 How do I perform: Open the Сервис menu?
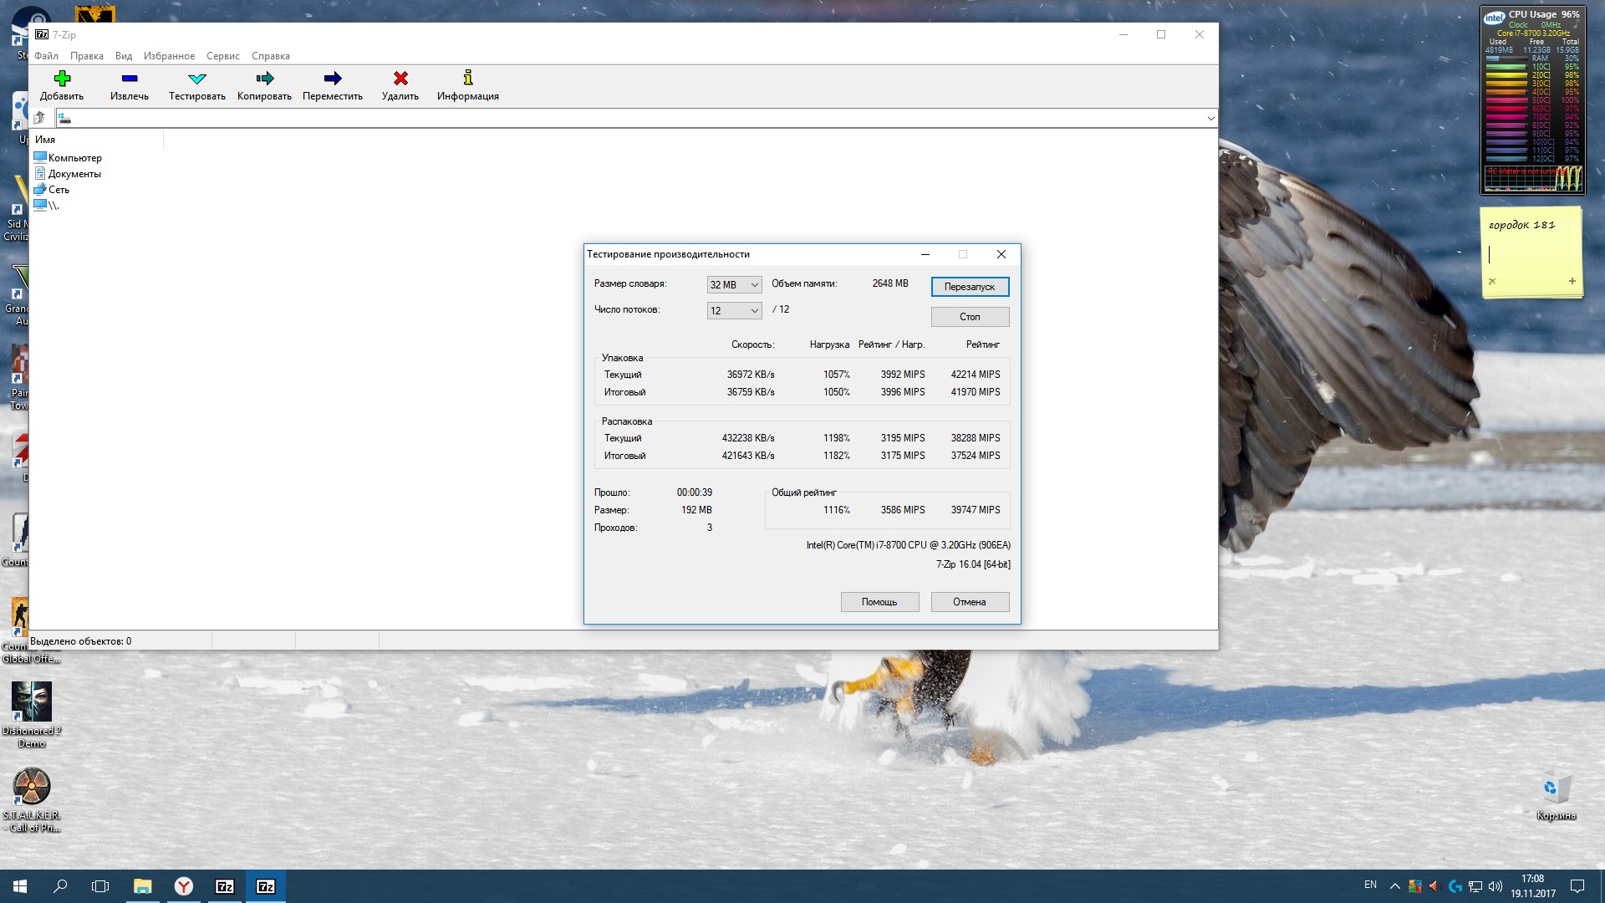pyautogui.click(x=222, y=56)
